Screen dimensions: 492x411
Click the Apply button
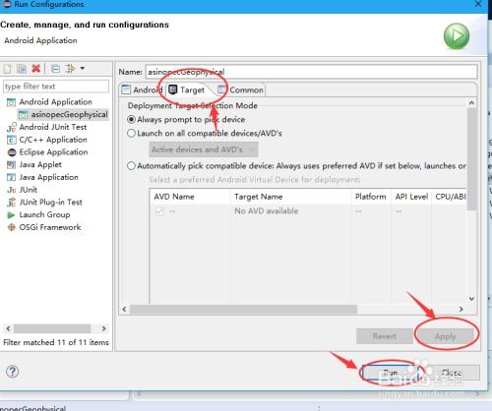click(x=445, y=336)
